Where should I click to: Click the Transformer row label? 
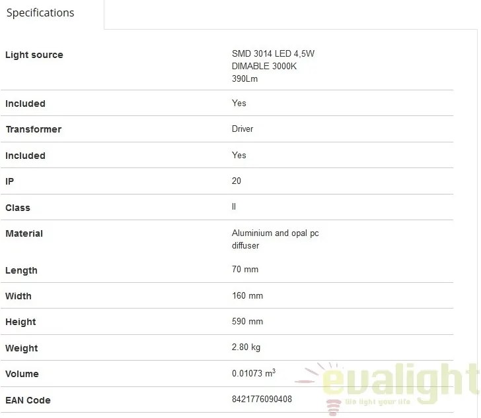point(34,129)
